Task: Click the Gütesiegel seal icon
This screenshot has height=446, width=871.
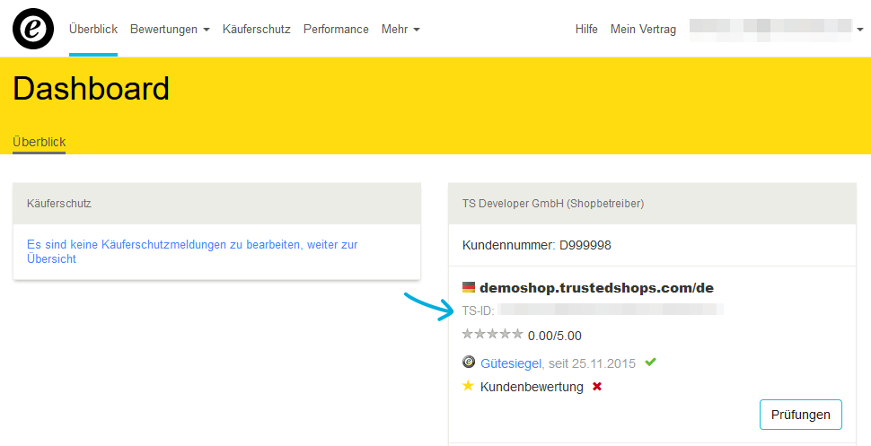Action: [469, 363]
